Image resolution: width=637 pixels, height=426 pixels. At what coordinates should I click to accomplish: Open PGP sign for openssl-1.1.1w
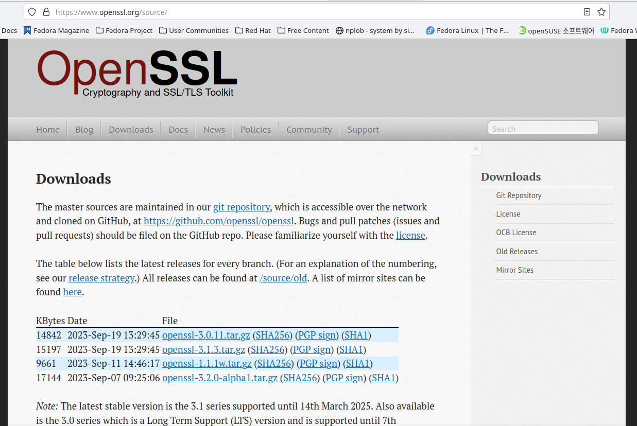319,364
